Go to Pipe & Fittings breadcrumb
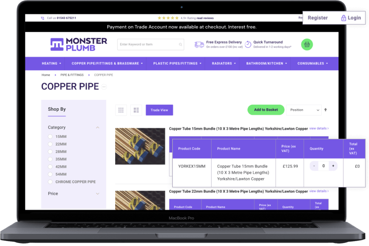The image size is (369, 246). pos(72,75)
